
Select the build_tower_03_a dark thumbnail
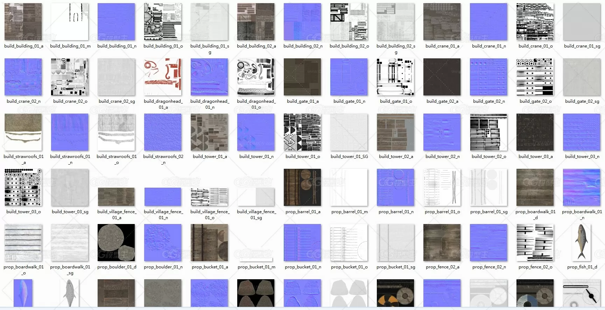(x=535, y=132)
